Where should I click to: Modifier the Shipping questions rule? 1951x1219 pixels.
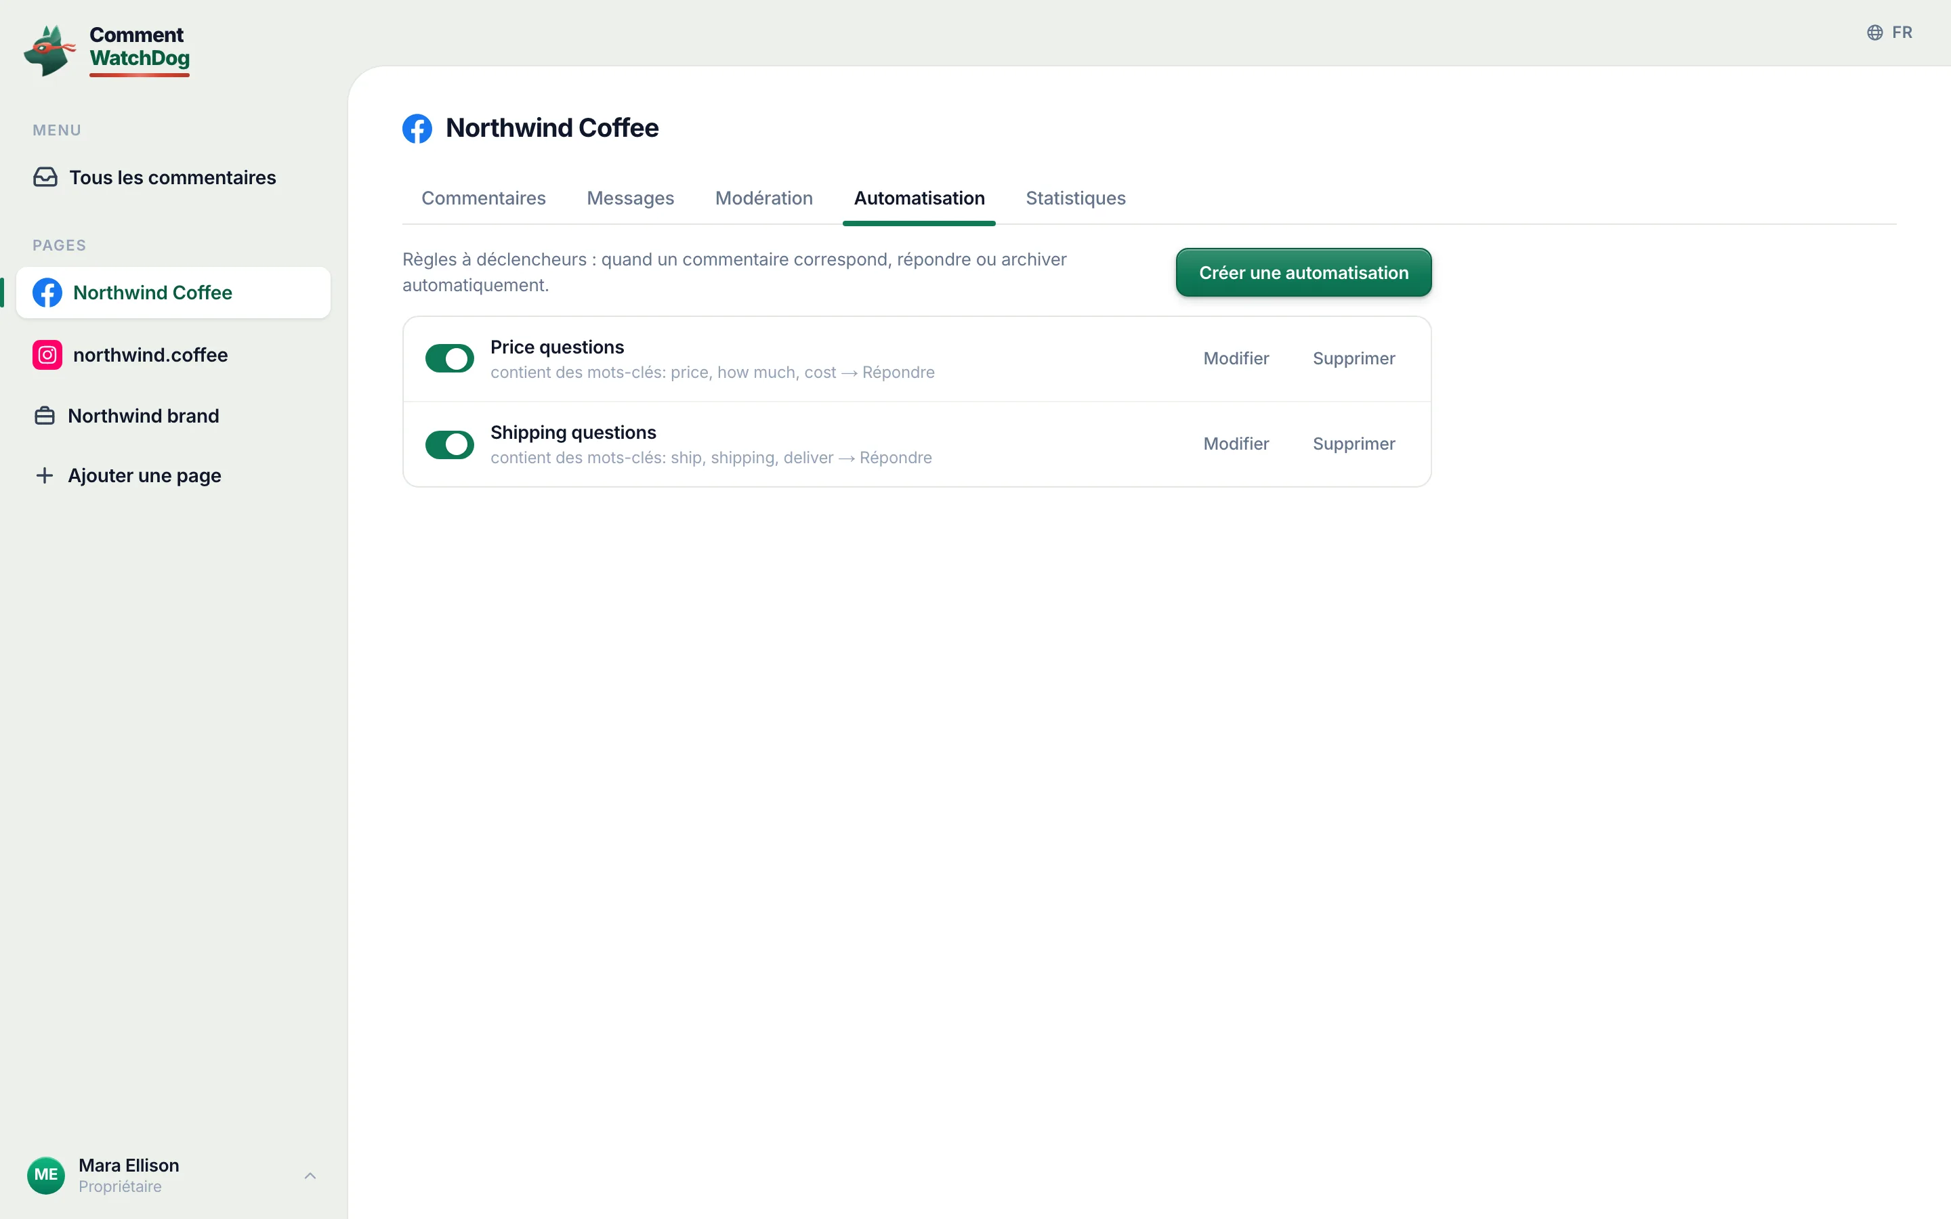click(1236, 444)
